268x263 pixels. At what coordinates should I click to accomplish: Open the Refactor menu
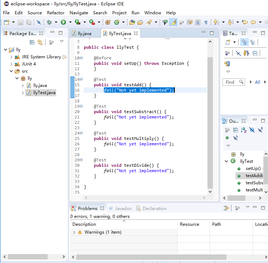(56, 13)
